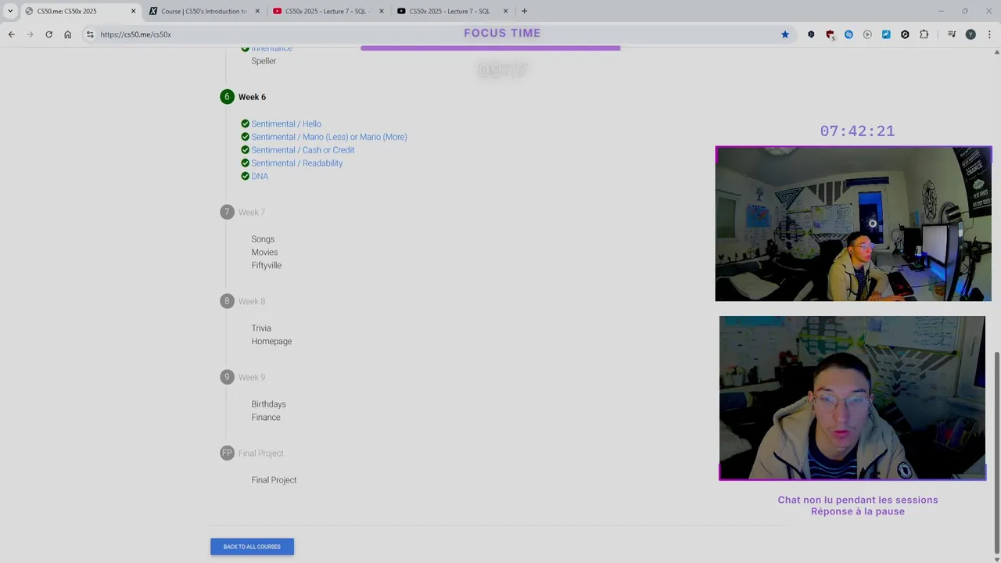Click the wide-angle room webcam feed
This screenshot has height=563, width=1001.
[853, 224]
